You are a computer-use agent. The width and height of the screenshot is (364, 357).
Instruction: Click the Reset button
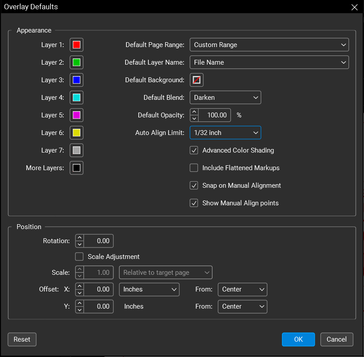(x=22, y=339)
